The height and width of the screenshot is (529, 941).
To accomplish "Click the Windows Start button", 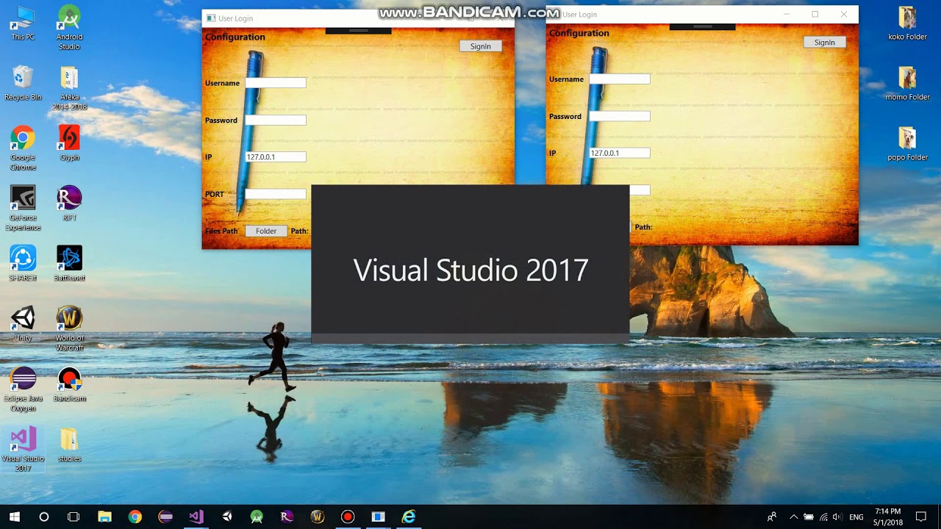I will pos(15,517).
